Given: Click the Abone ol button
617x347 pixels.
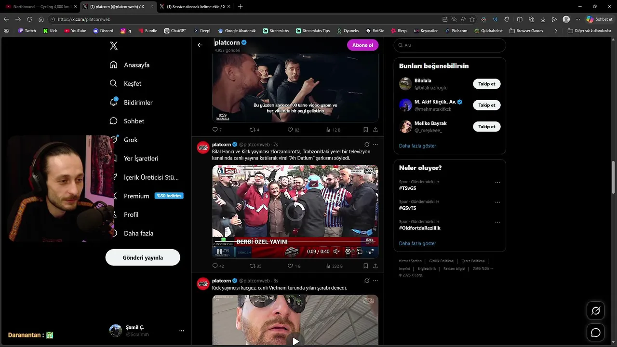Looking at the screenshot, I should click(362, 45).
